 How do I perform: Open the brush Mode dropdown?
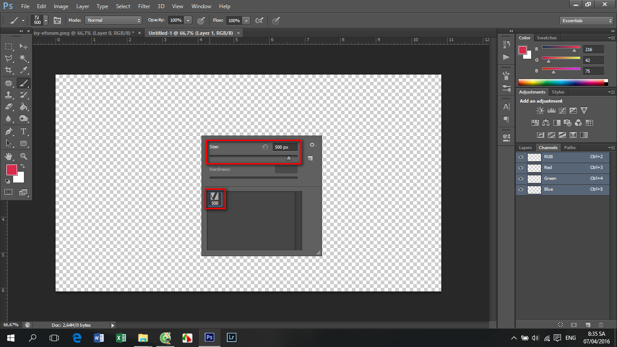113,20
